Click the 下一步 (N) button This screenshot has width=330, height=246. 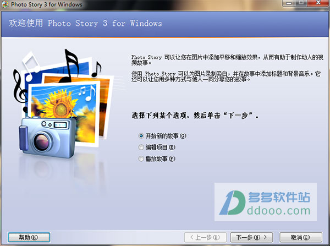point(251,237)
